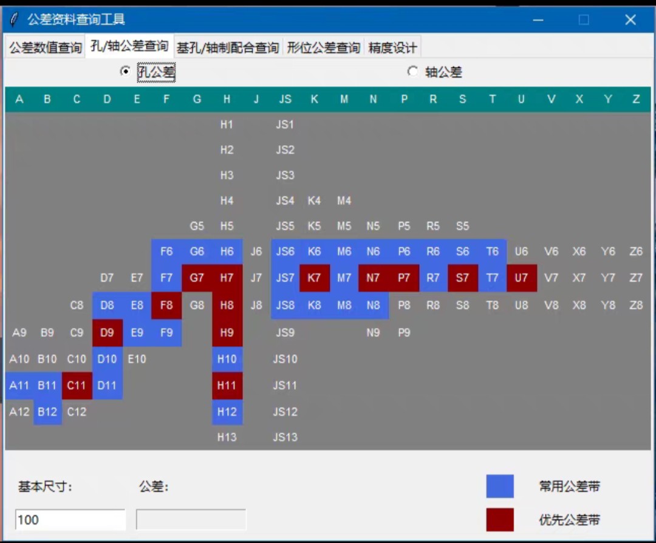Select tolerance zone H9
This screenshot has width=656, height=543.
tap(227, 333)
